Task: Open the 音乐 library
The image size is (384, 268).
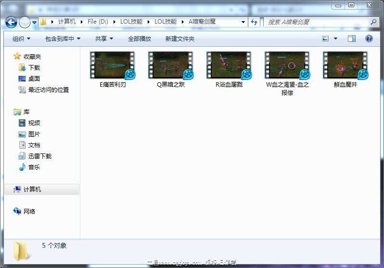Action: coord(34,167)
